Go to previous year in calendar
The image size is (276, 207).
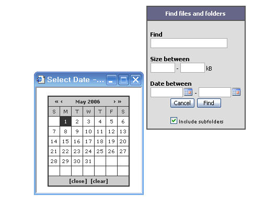(x=56, y=101)
